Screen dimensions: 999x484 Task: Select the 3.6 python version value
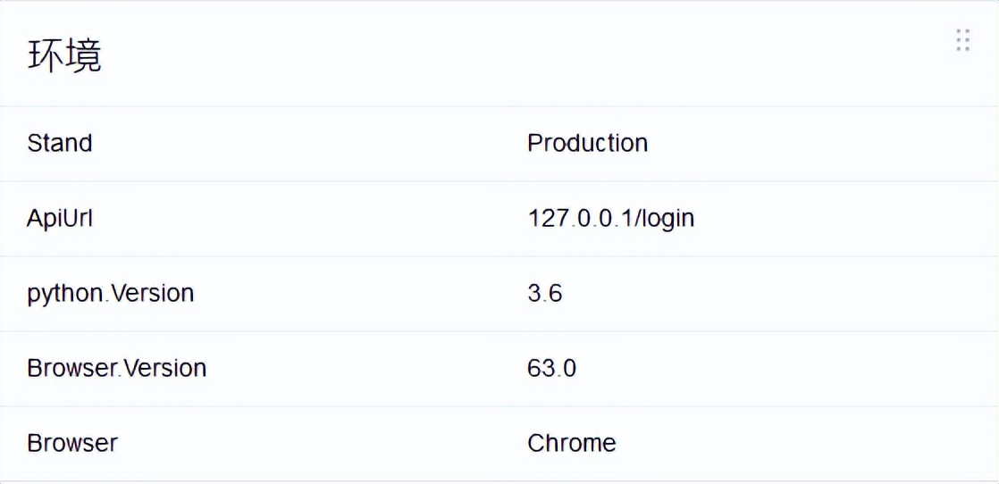coord(544,293)
